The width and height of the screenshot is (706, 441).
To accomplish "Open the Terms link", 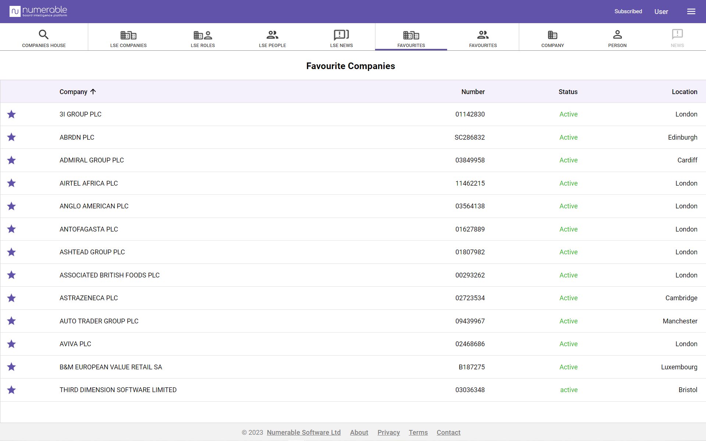I will coord(418,433).
